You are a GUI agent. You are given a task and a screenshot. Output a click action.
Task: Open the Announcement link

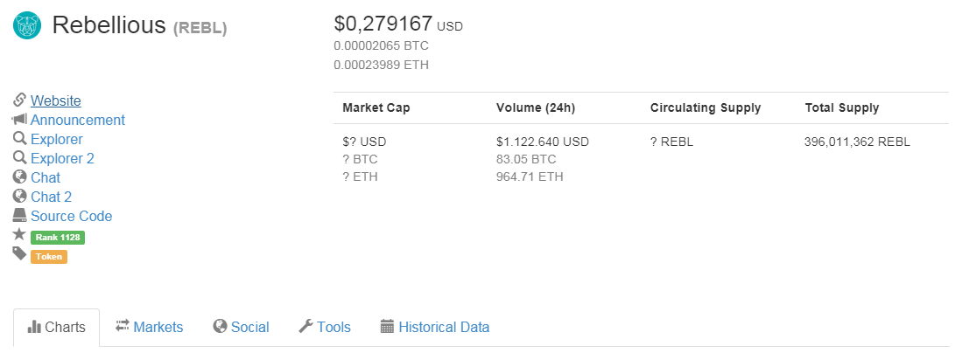[78, 121]
